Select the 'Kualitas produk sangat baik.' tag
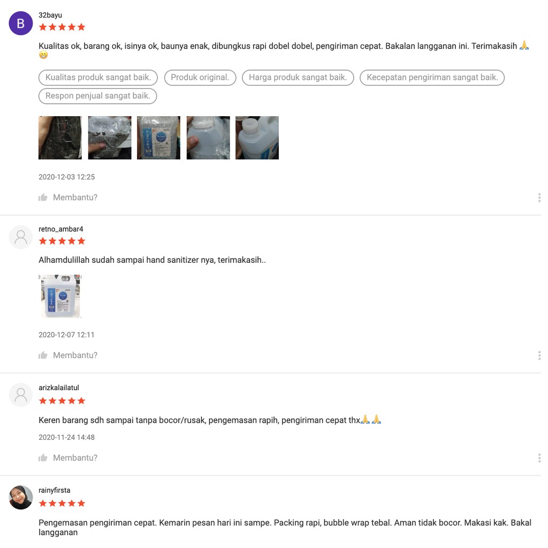Screen dimensions: 548x548 pyautogui.click(x=98, y=77)
